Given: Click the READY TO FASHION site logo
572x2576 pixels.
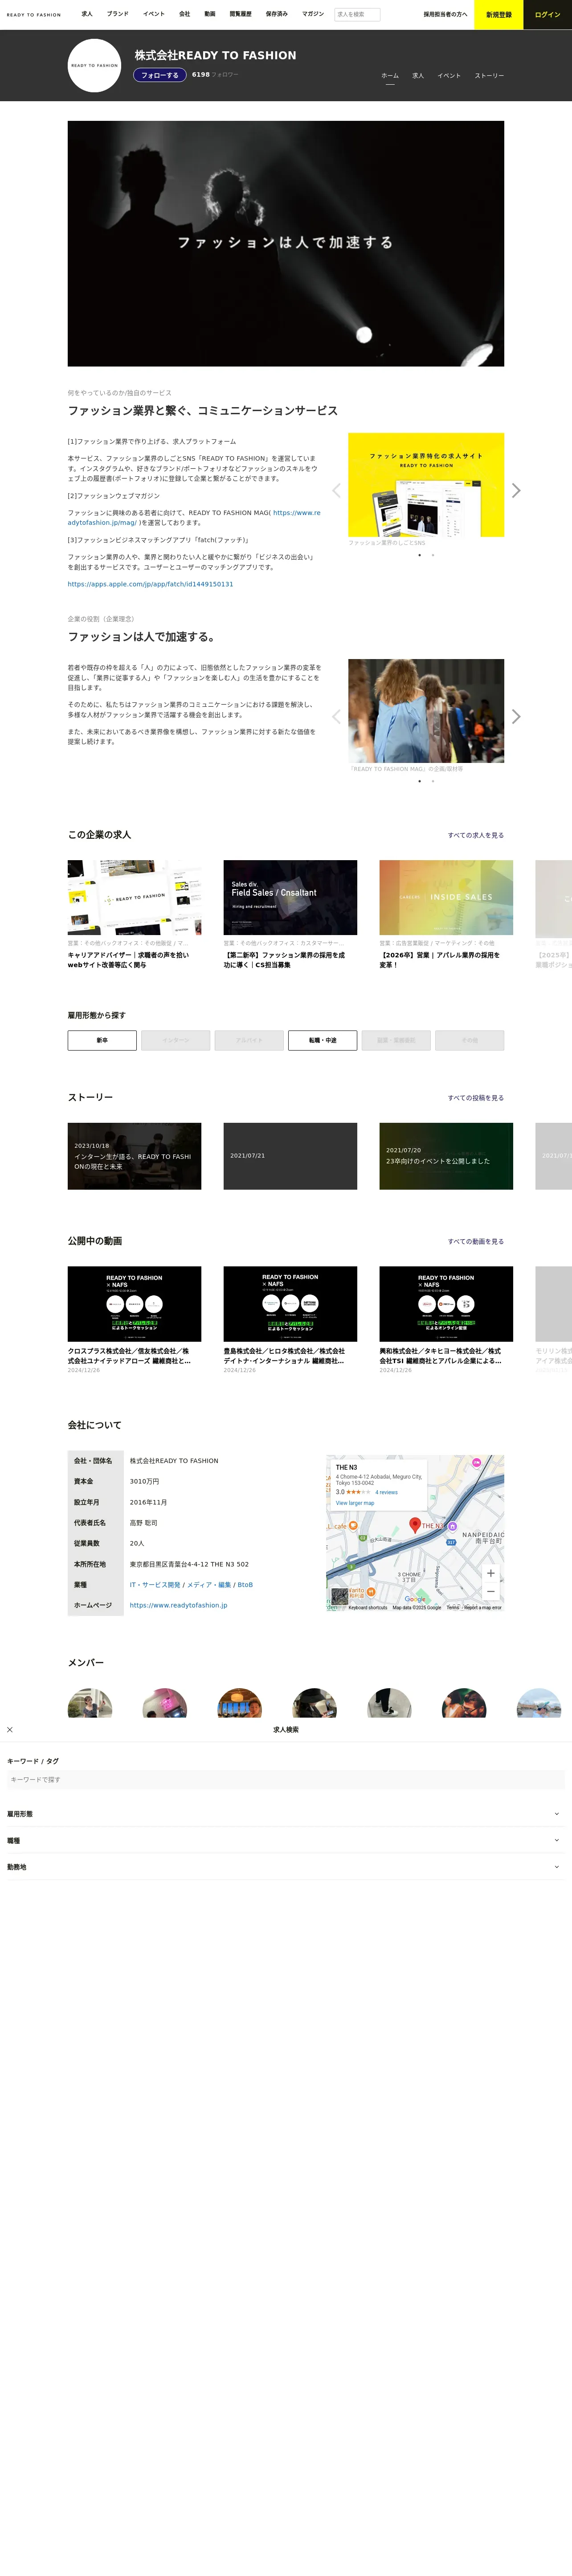Looking at the screenshot, I should click(x=33, y=15).
